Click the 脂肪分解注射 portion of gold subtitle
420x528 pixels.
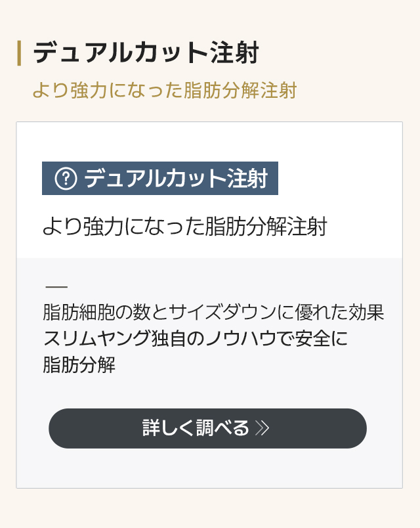point(240,90)
